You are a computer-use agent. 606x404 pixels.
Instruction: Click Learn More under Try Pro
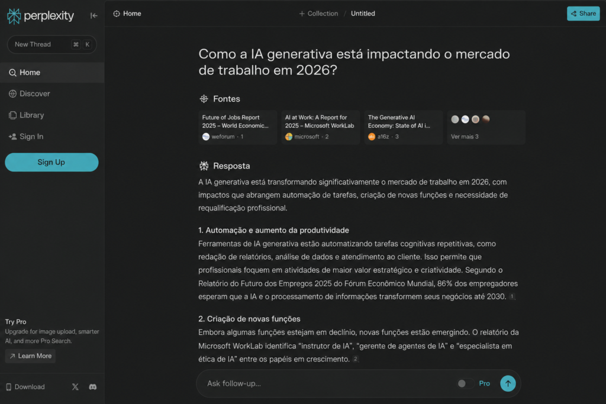coord(31,355)
